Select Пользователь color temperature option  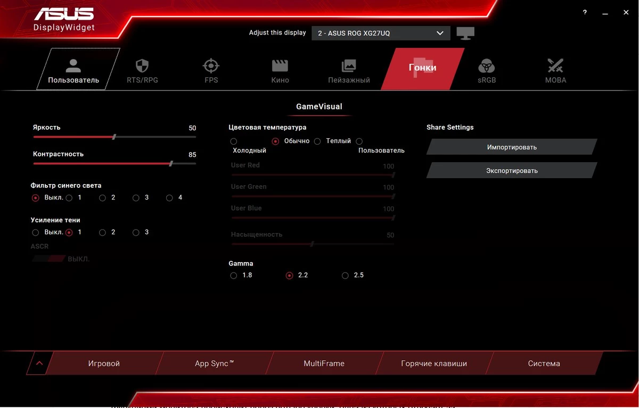click(359, 141)
